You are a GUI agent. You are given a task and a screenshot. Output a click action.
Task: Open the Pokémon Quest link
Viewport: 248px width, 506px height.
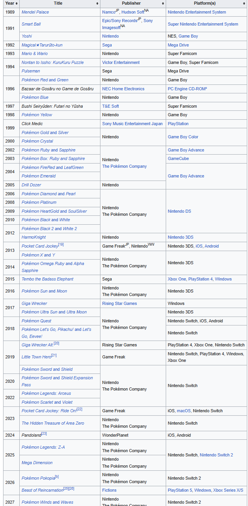(x=36, y=321)
